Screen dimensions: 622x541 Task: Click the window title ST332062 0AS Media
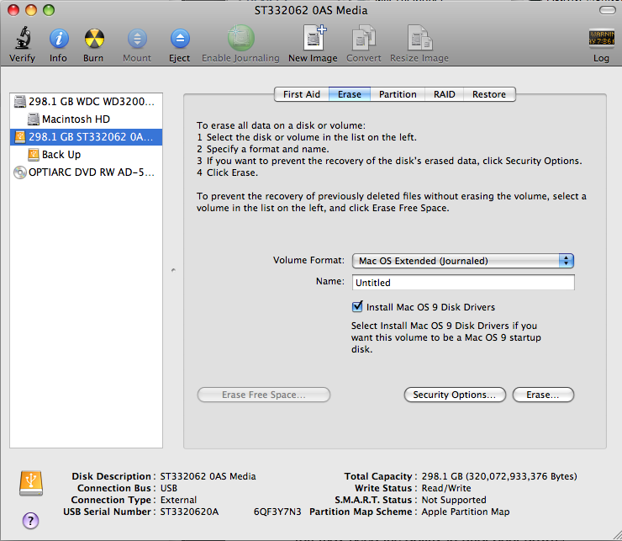click(x=311, y=10)
